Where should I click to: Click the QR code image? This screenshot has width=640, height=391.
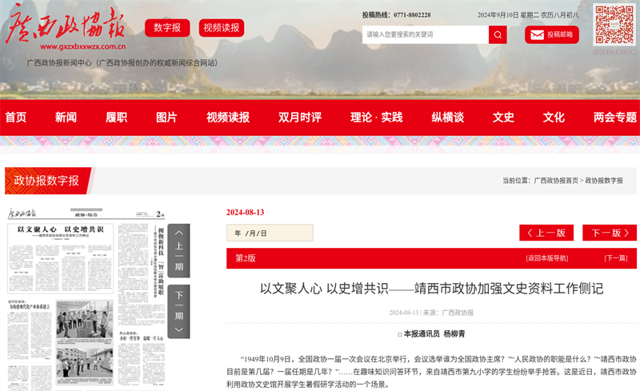click(x=614, y=25)
